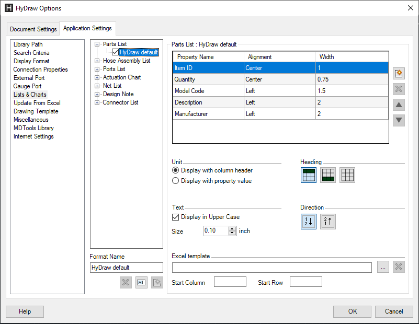Screen dimensions: 419x324
Task: Switch to the Document Settings tab
Action: 33,30
